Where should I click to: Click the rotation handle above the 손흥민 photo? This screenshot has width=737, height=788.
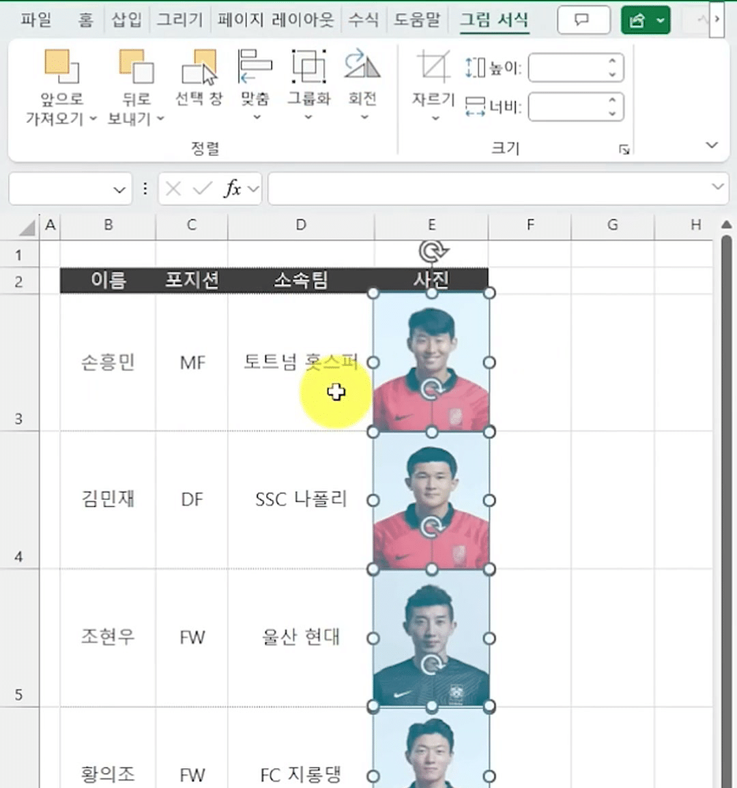point(432,251)
